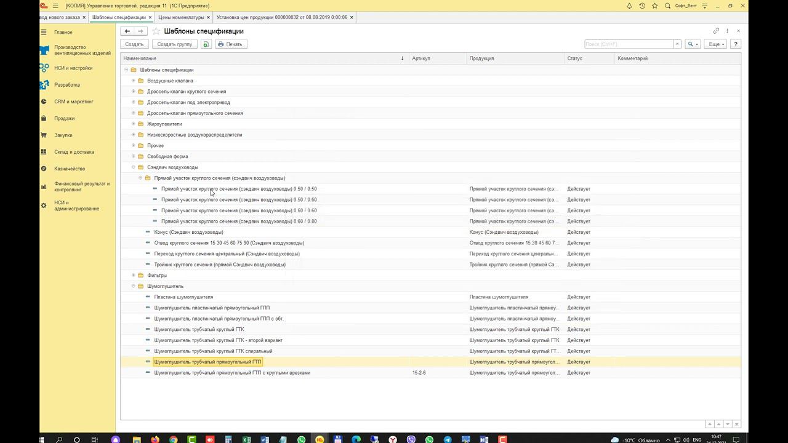Open notifications bell in title bar

(x=629, y=6)
